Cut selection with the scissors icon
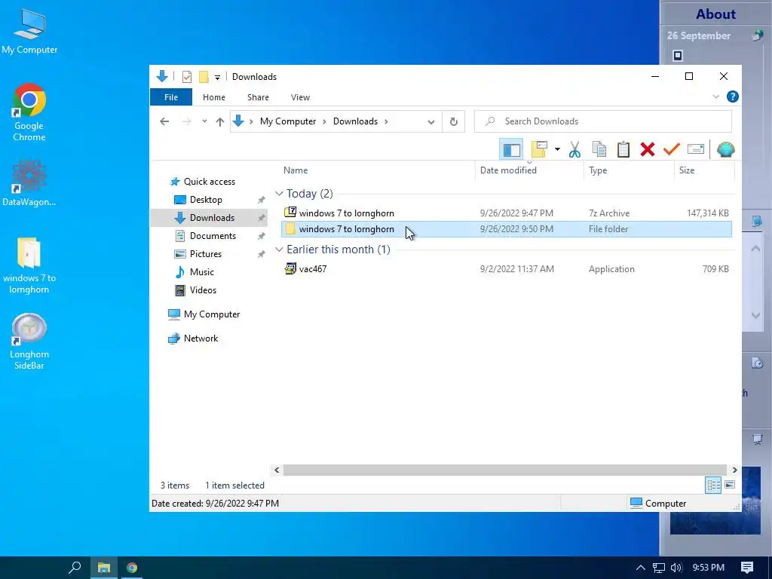Image resolution: width=772 pixels, height=579 pixels. [x=574, y=149]
